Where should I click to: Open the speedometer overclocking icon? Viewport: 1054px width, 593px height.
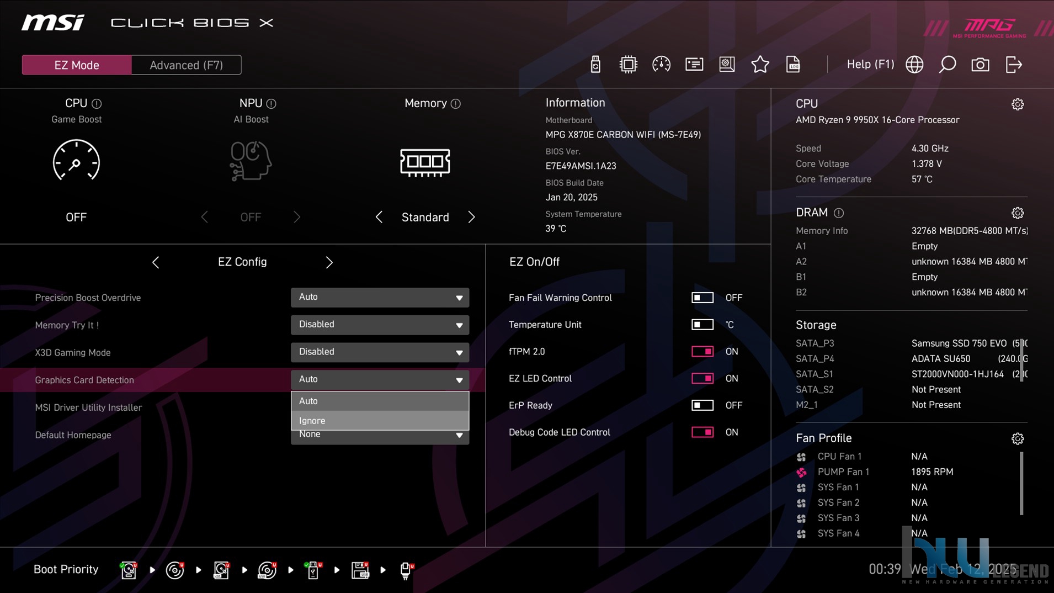(661, 65)
